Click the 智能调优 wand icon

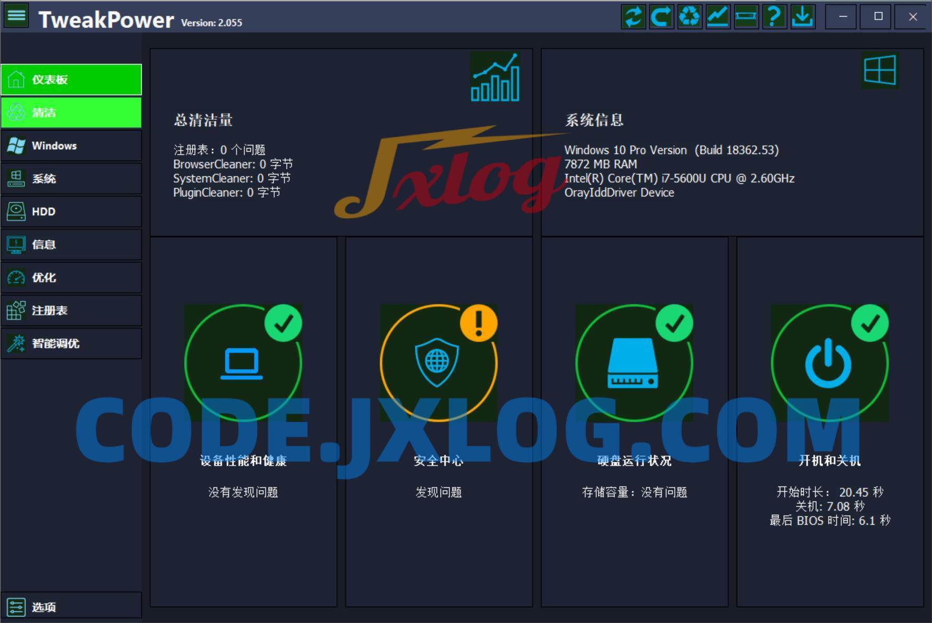click(16, 343)
